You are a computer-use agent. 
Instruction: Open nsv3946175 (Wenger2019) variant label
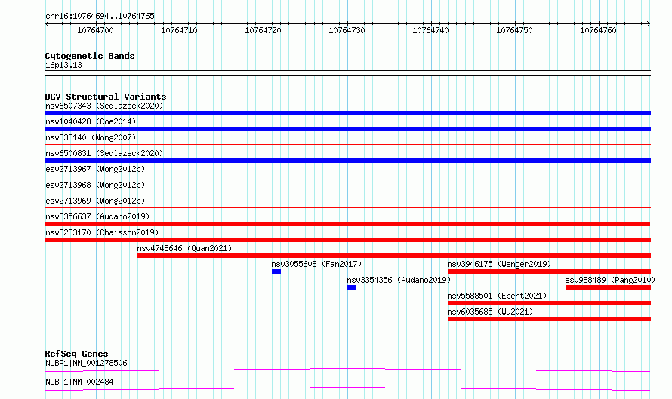[x=499, y=264]
